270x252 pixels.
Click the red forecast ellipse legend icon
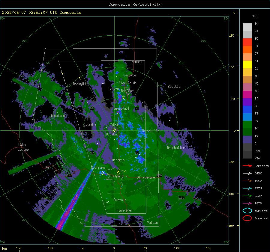pyautogui.click(x=247, y=218)
